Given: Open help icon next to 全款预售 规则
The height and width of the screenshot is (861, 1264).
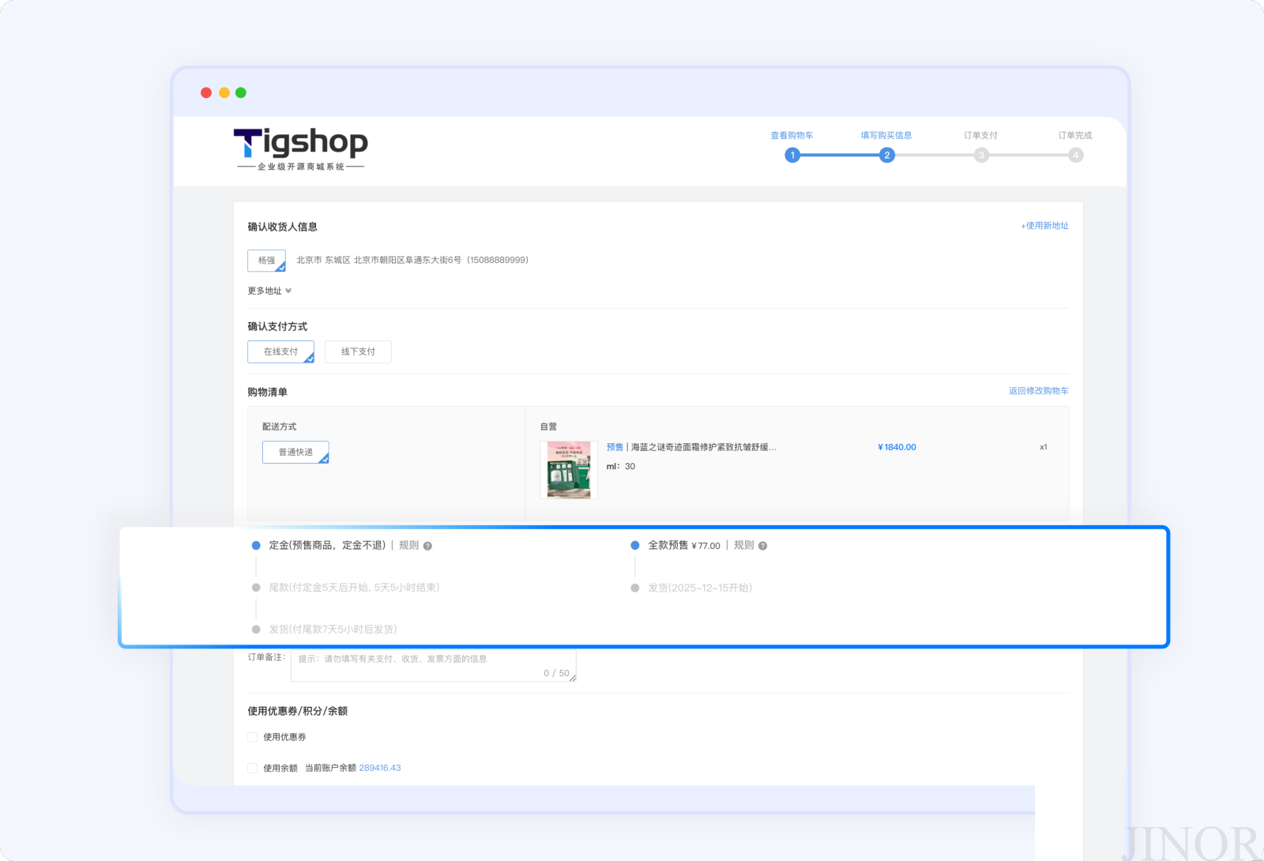Looking at the screenshot, I should [762, 546].
